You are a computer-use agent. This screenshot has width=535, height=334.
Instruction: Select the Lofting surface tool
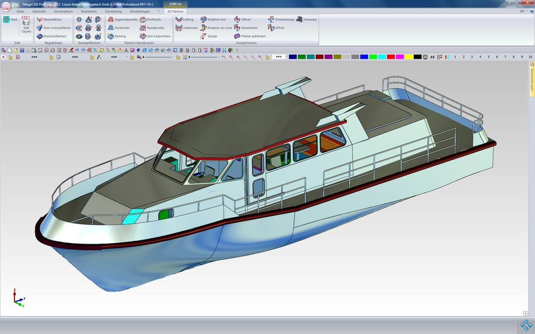point(185,20)
